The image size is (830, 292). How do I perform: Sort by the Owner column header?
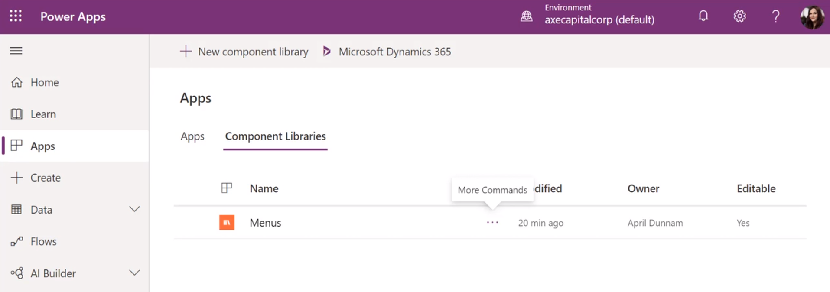643,188
